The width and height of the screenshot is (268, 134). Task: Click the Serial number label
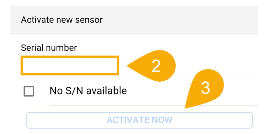tap(49, 48)
